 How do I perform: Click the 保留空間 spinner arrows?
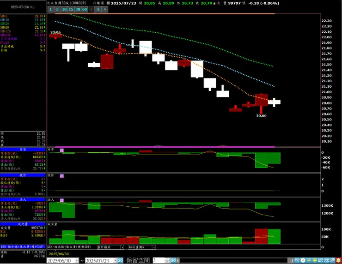(x=167, y=260)
